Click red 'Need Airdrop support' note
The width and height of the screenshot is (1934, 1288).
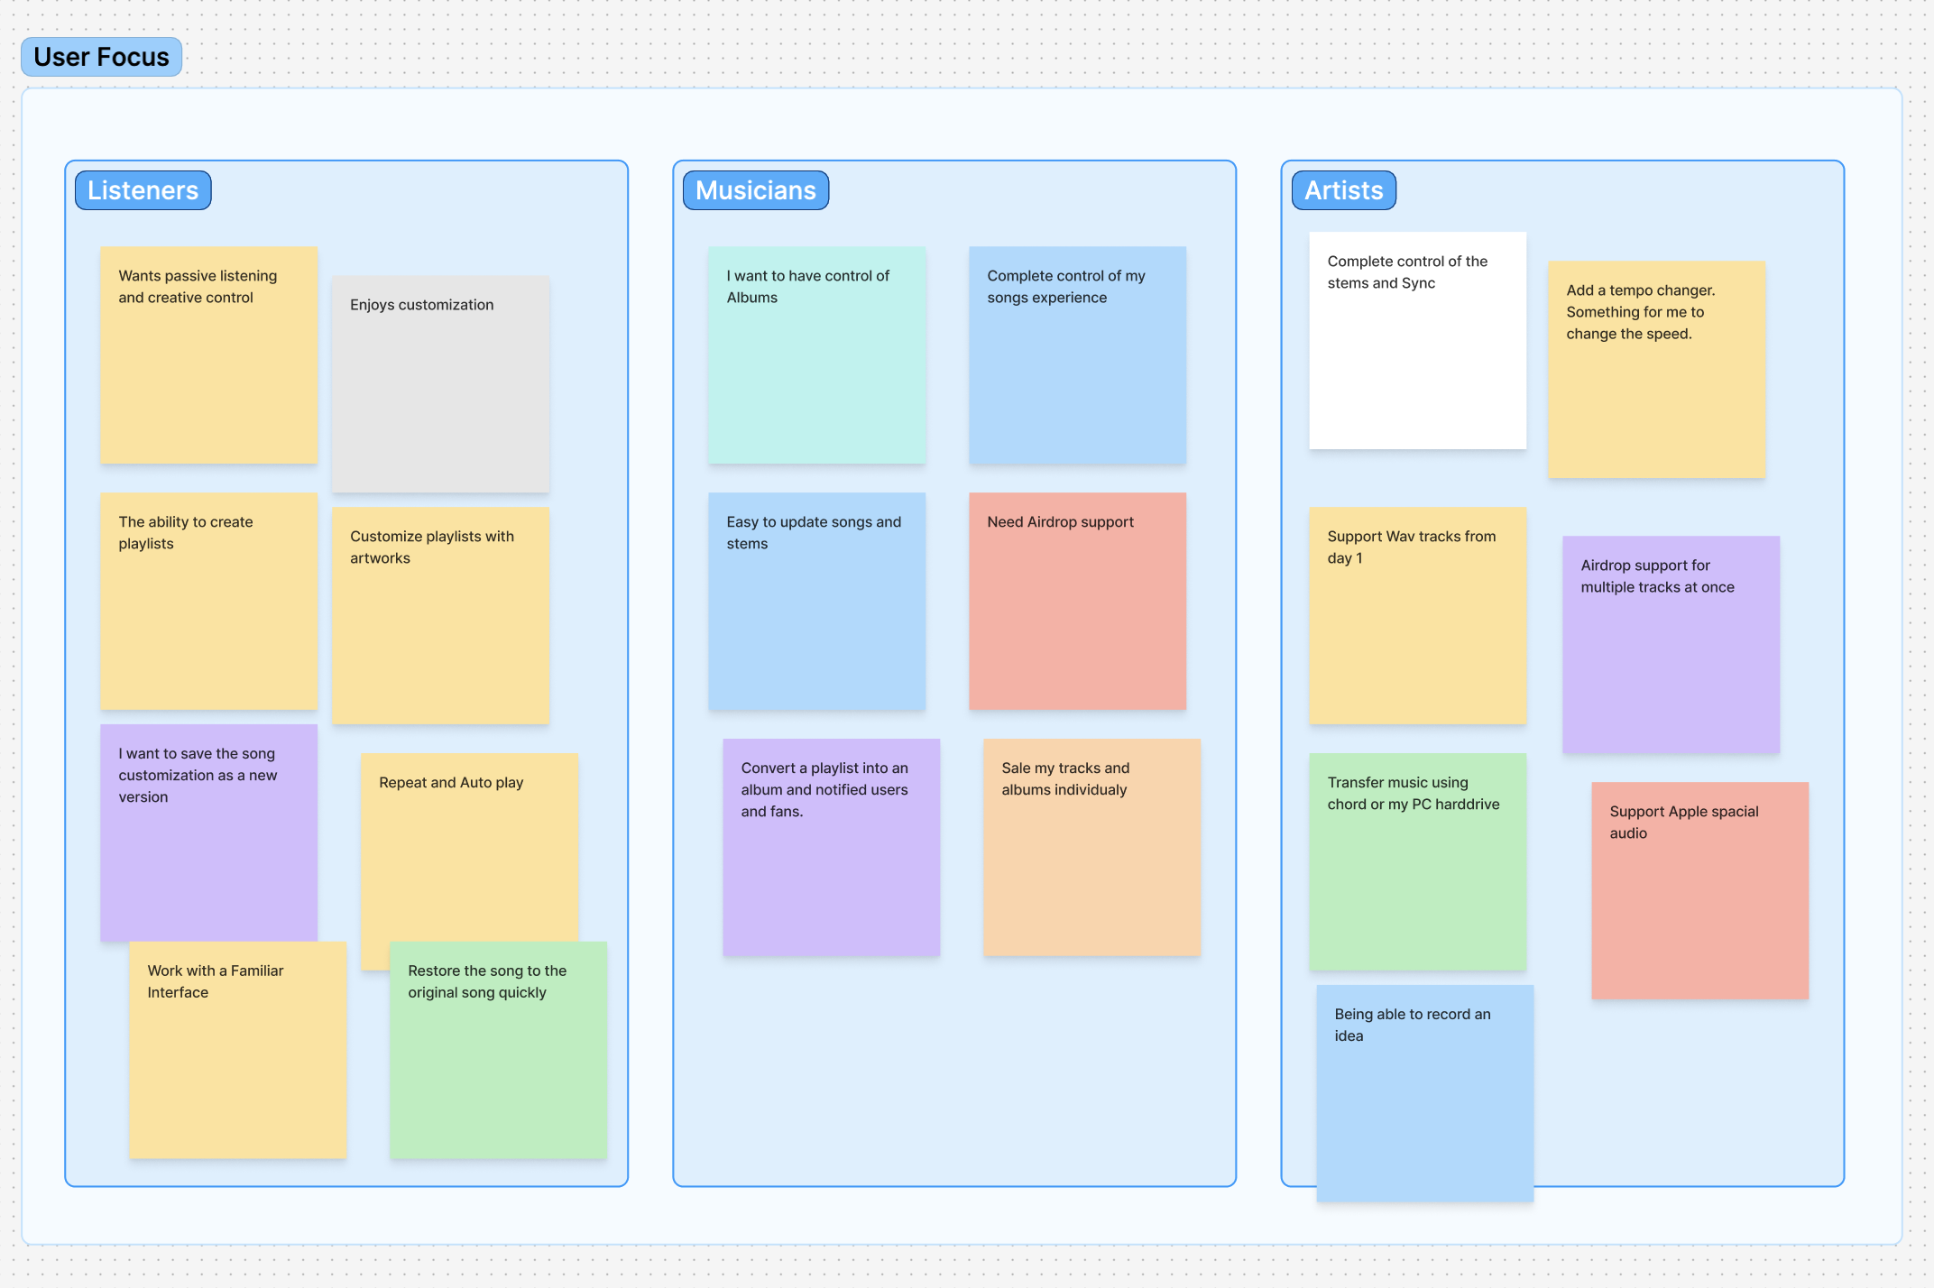click(1077, 601)
